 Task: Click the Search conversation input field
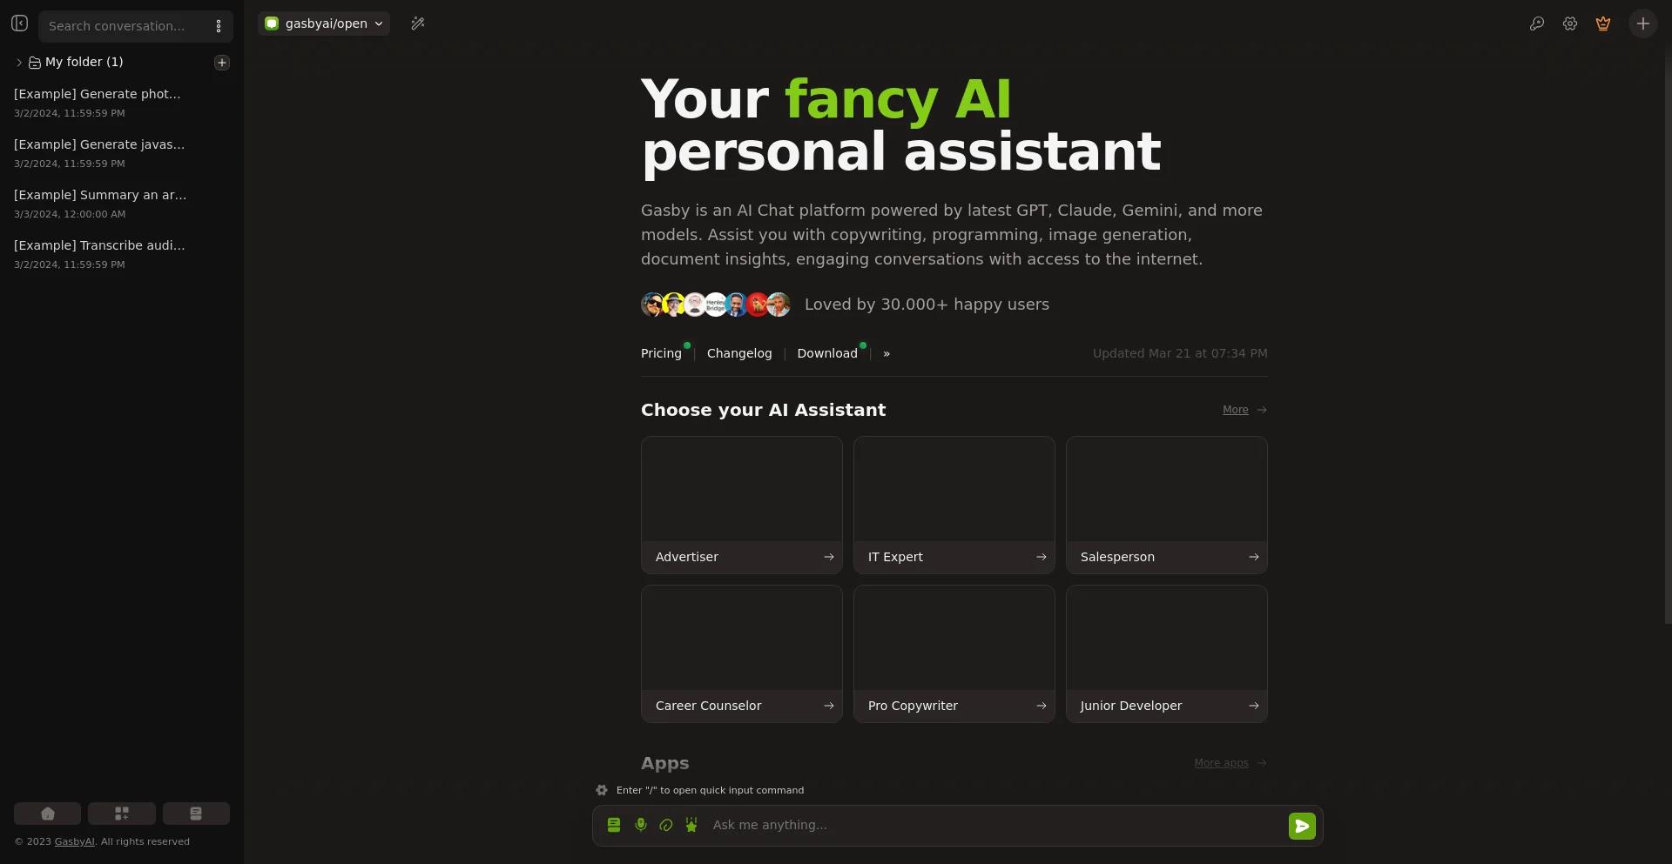[122, 26]
